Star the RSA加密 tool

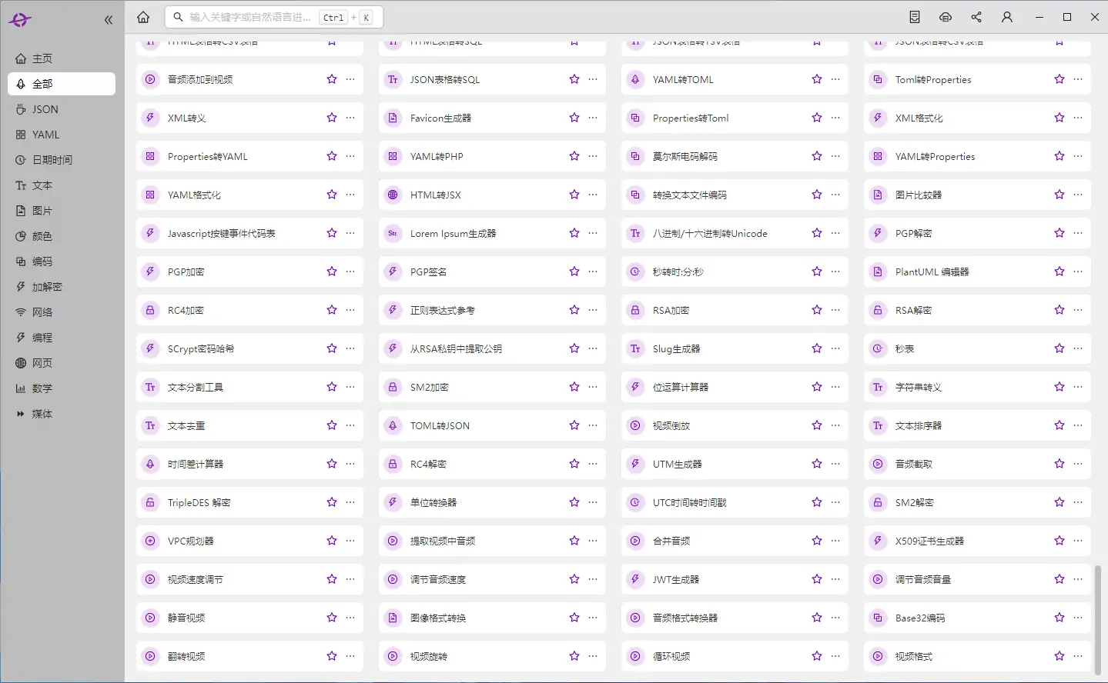[x=817, y=310]
